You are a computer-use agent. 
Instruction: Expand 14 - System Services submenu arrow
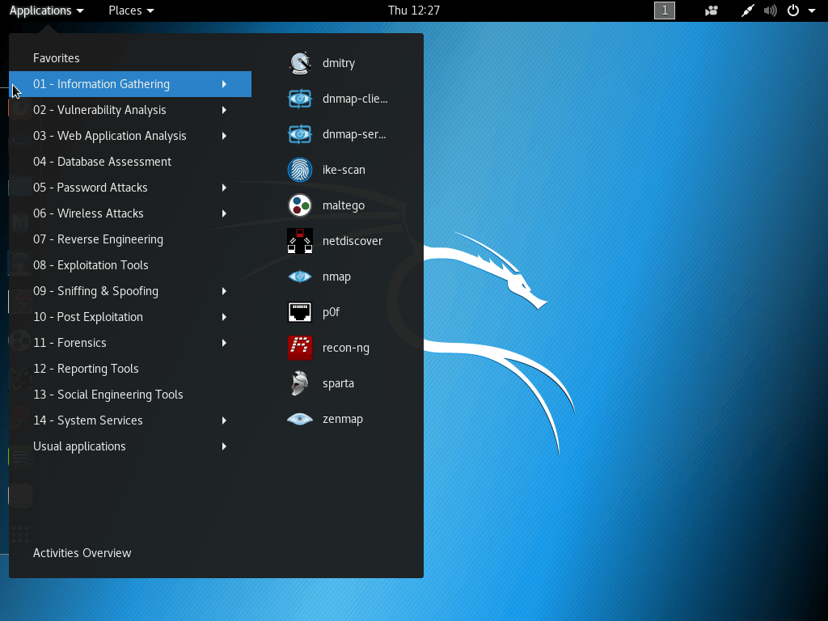tap(225, 420)
